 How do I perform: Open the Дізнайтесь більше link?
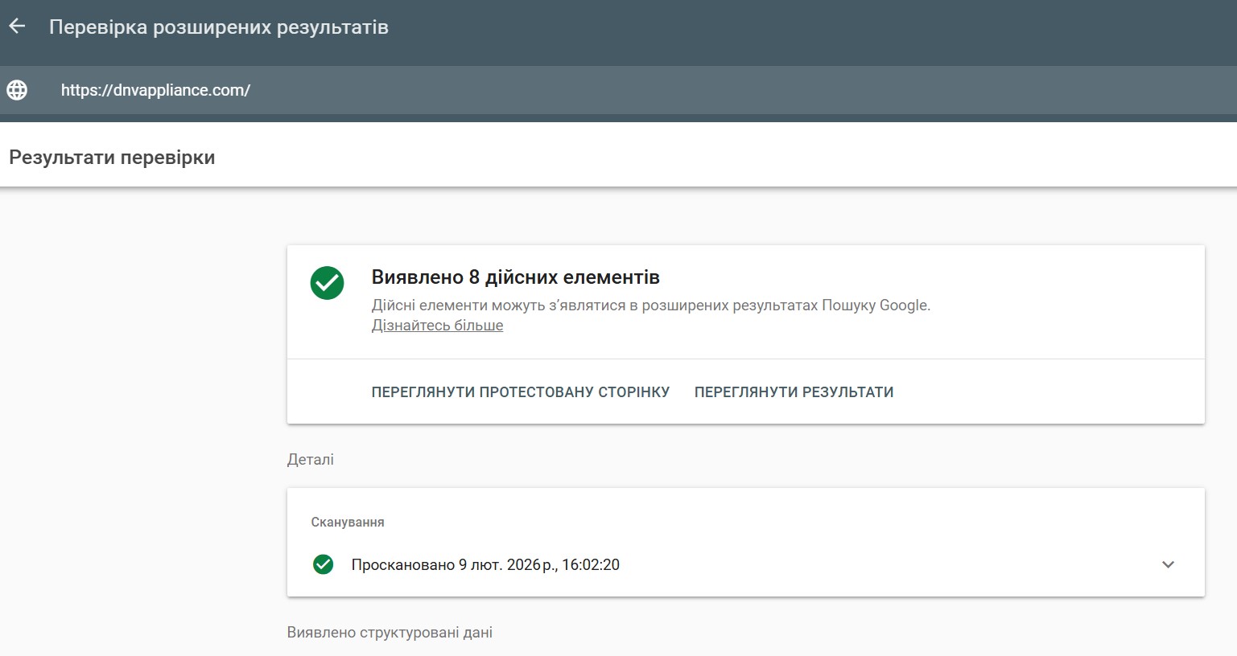pos(437,326)
